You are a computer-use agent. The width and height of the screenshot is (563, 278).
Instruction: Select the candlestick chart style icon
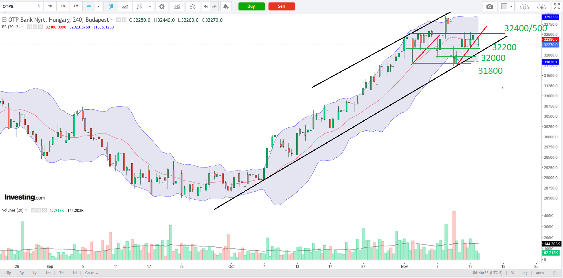pyautogui.click(x=111, y=6)
